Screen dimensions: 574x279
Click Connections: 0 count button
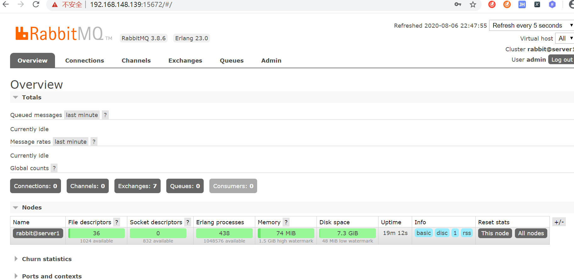[x=36, y=186]
